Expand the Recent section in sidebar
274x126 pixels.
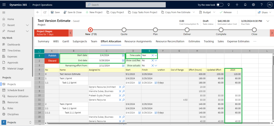[x=27, y=25]
